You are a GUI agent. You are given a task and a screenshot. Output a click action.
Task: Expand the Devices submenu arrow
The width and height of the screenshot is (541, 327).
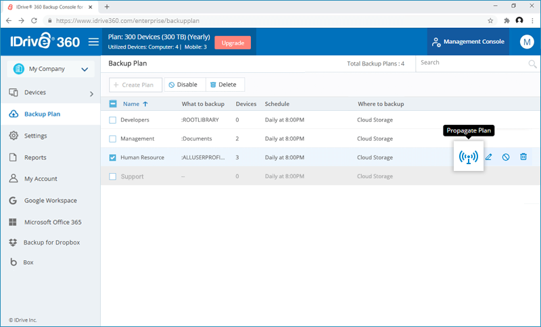click(91, 93)
